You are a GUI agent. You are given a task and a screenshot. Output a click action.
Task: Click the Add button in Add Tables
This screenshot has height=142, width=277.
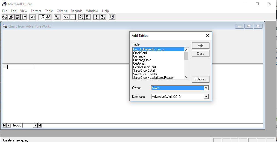pyautogui.click(x=200, y=46)
